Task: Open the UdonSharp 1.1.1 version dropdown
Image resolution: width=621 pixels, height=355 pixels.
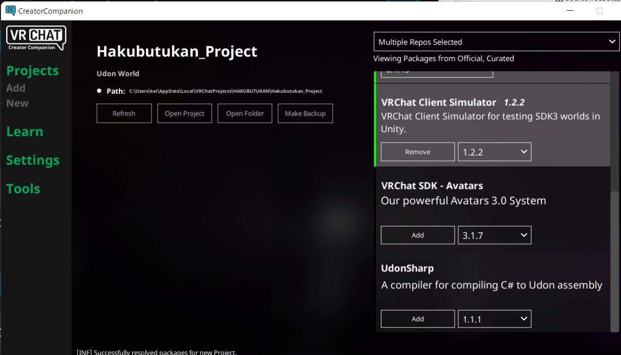Action: tap(494, 319)
